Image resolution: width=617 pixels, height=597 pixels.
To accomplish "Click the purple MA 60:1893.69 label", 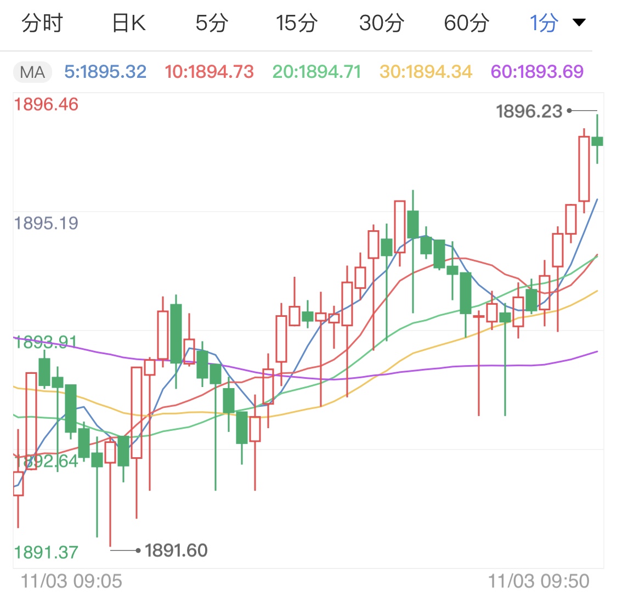I will 537,72.
